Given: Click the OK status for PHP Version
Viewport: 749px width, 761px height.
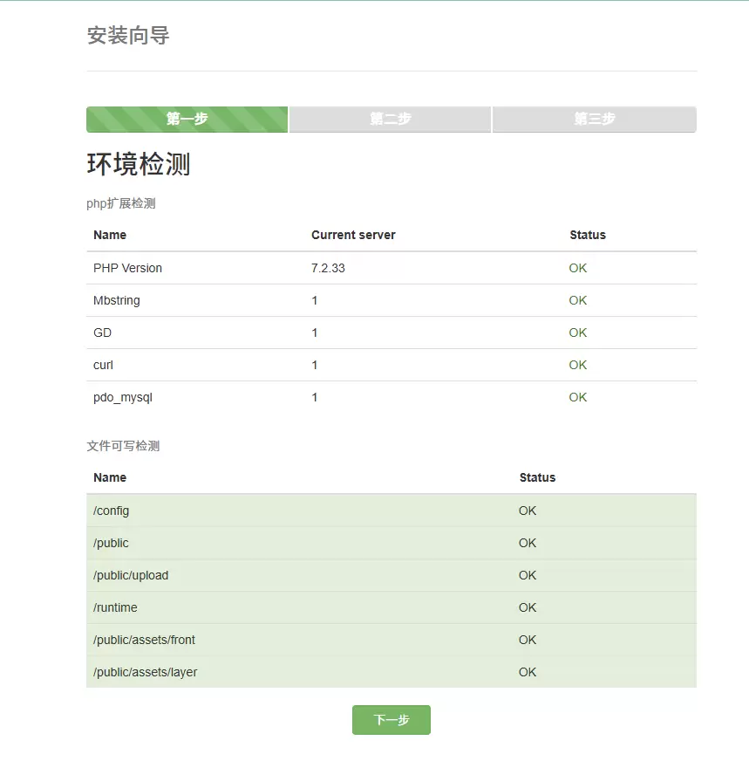Looking at the screenshot, I should tap(577, 268).
